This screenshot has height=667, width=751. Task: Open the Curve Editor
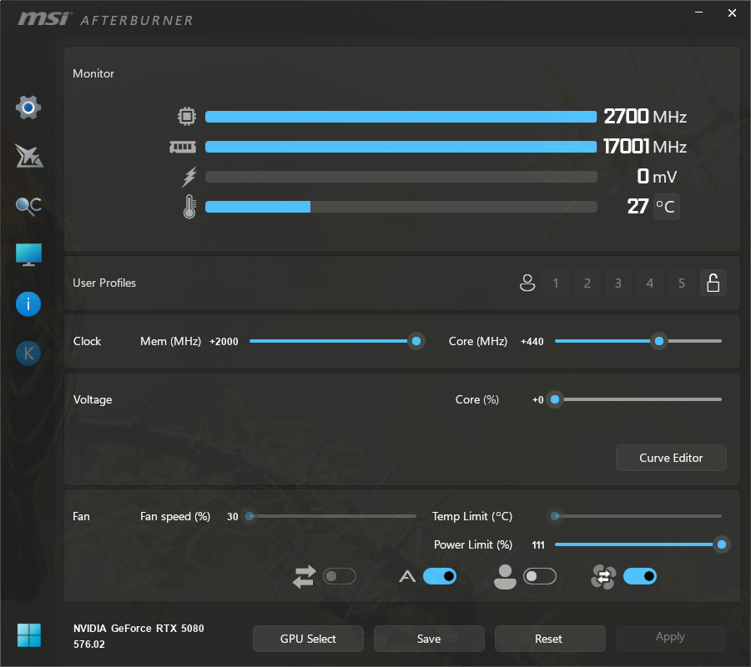pos(671,458)
